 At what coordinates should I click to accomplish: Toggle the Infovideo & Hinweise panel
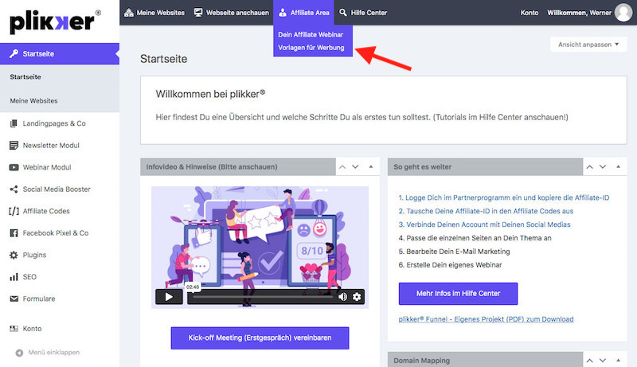[x=371, y=167]
